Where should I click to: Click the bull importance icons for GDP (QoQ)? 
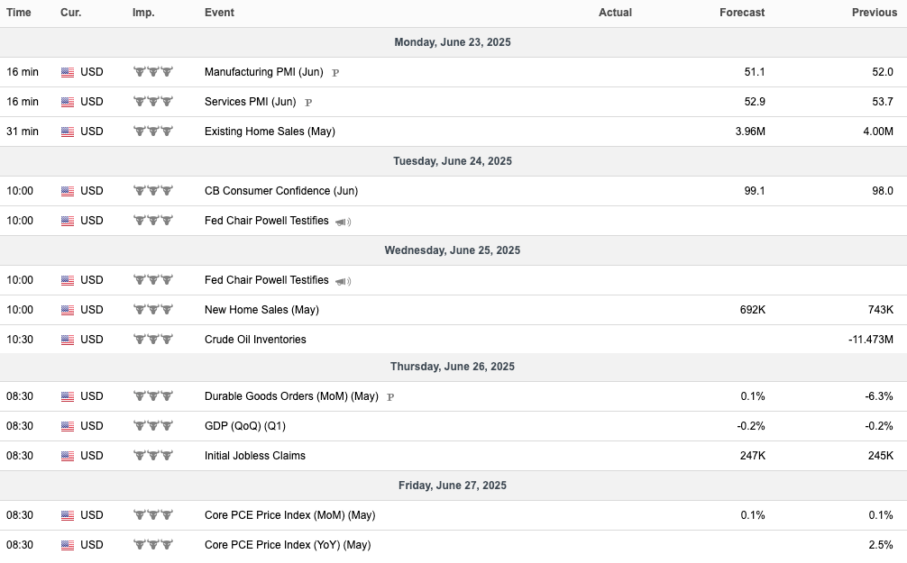pyautogui.click(x=153, y=426)
